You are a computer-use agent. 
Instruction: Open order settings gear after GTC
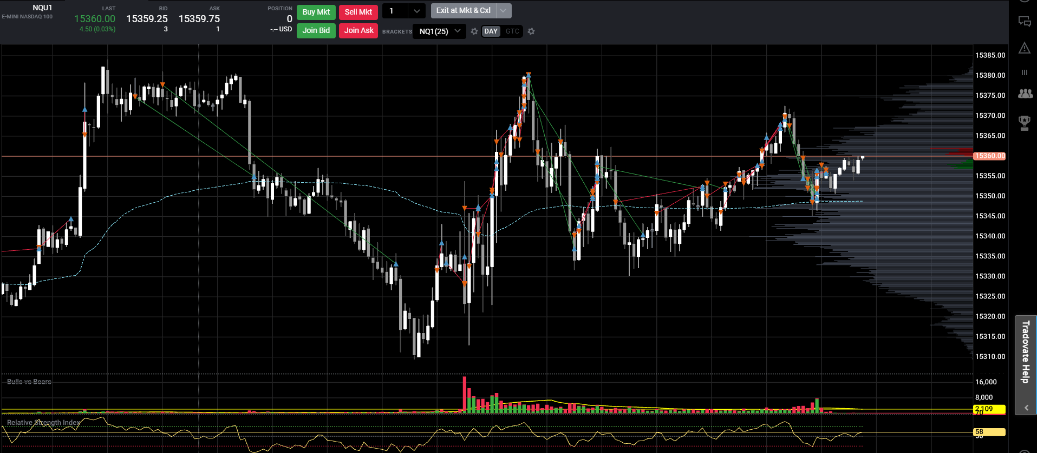pyautogui.click(x=531, y=31)
